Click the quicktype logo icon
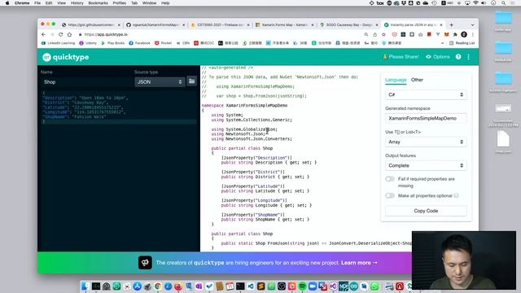 coord(46,57)
